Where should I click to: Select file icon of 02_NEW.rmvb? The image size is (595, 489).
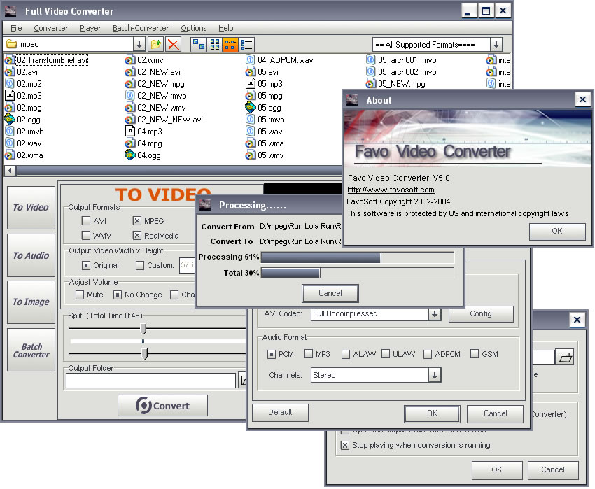pyautogui.click(x=130, y=95)
